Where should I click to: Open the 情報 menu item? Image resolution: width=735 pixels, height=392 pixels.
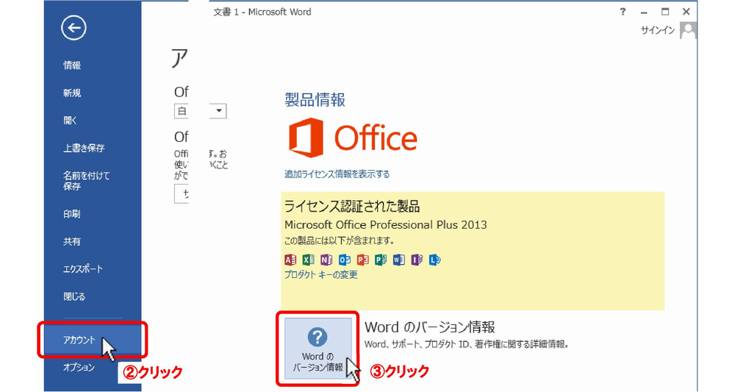(x=72, y=65)
